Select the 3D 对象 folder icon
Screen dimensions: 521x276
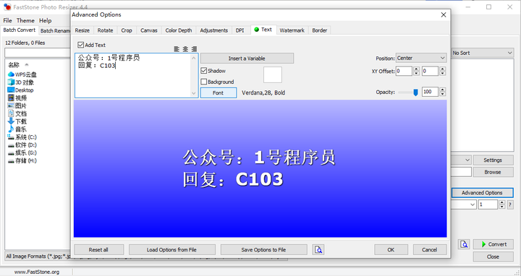pyautogui.click(x=11, y=82)
